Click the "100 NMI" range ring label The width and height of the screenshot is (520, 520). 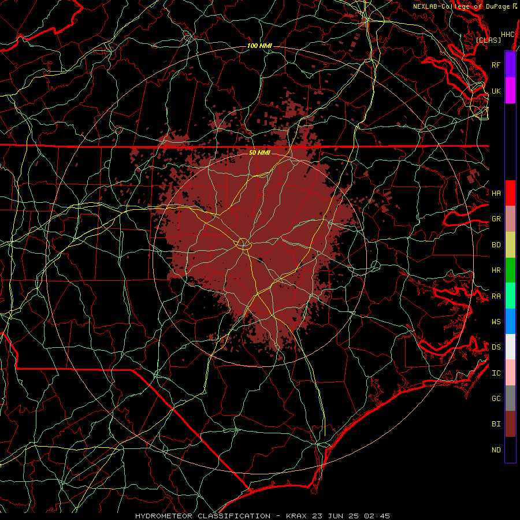pos(259,46)
